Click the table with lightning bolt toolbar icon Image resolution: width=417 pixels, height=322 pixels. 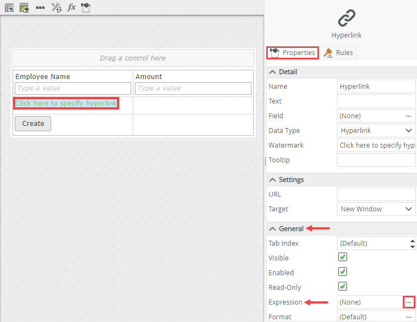9,8
